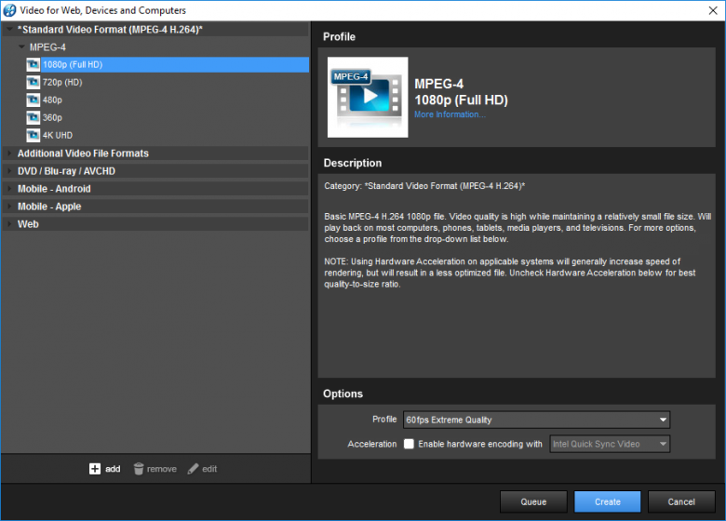Click the Queue button
726x521 pixels.
533,501
